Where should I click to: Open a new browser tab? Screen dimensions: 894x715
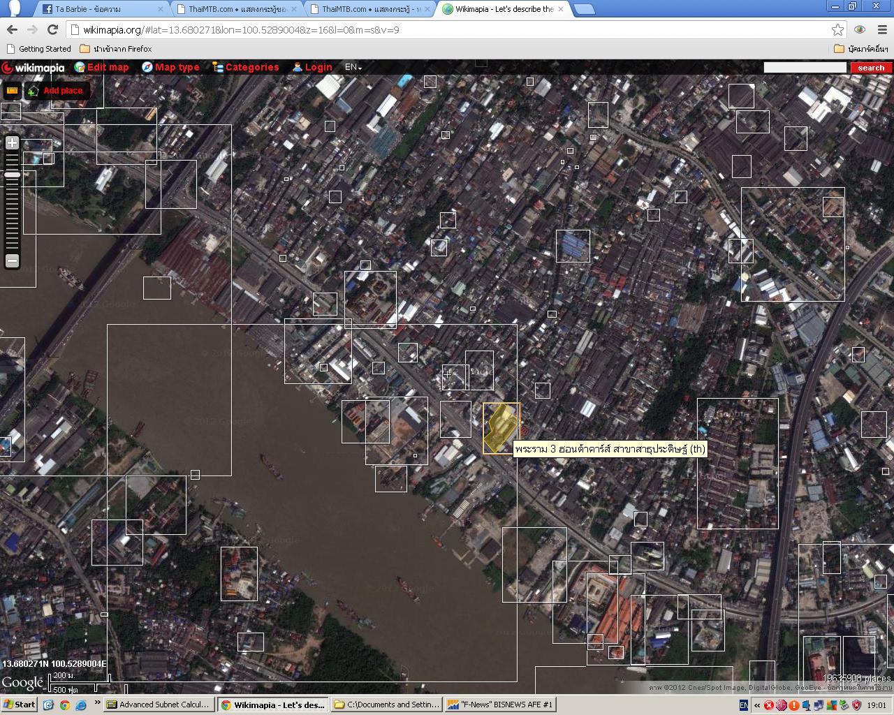click(x=585, y=9)
